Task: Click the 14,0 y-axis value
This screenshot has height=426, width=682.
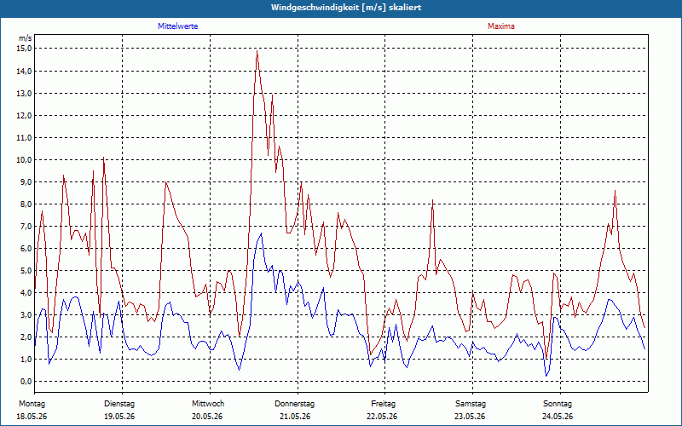Action: click(x=25, y=71)
